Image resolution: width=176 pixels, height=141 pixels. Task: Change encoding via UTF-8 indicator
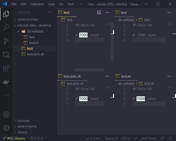[126, 138]
